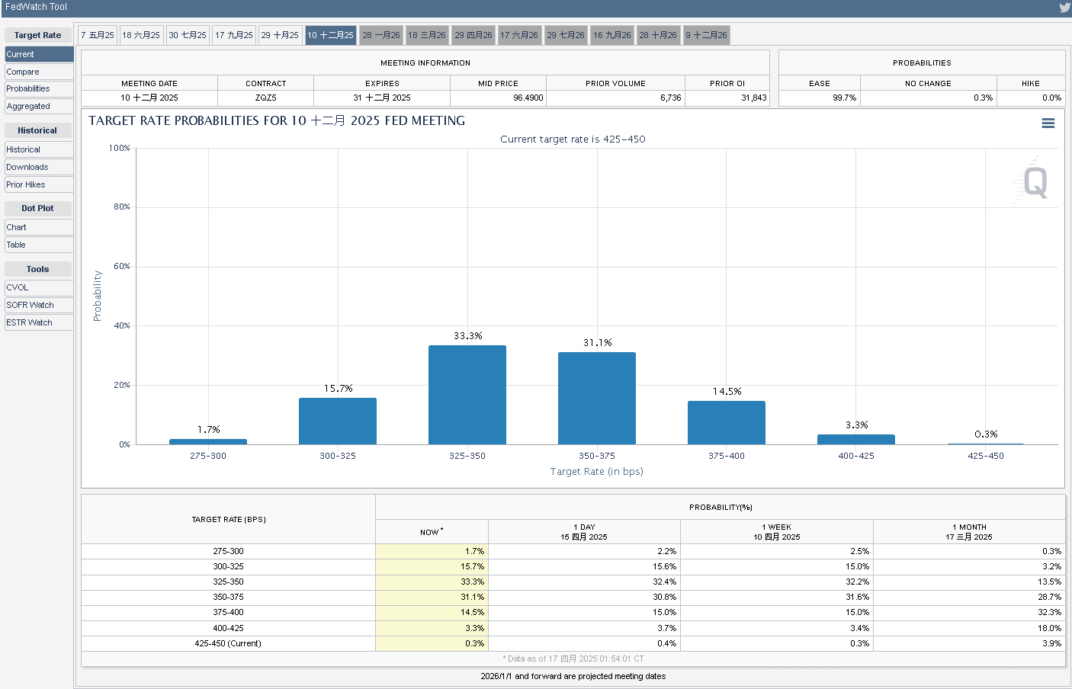Viewport: 1072px width, 689px height.
Task: Click the Historical section header
Action: pyautogui.click(x=38, y=130)
